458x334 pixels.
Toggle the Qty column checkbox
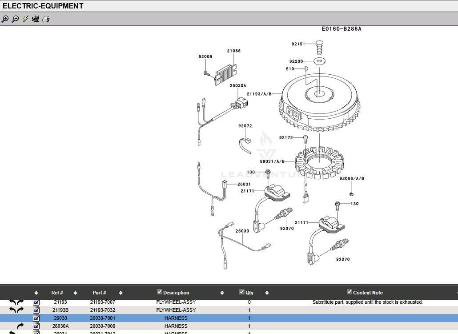click(x=242, y=292)
